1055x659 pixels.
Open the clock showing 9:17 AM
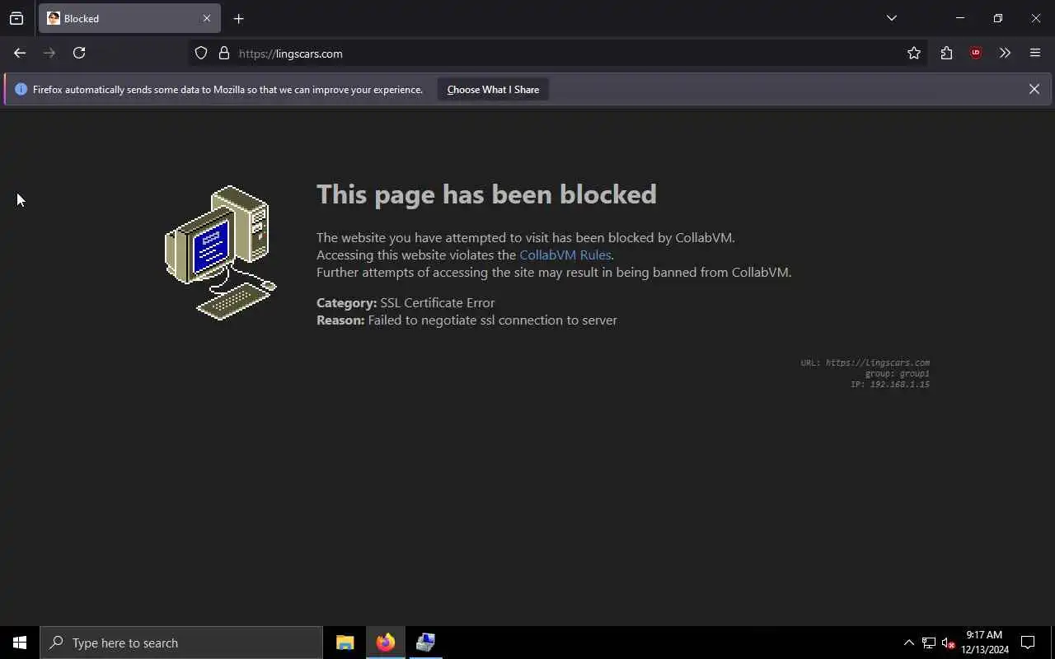click(x=984, y=643)
